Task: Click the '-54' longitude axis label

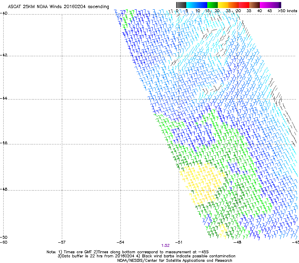Action: [x=120, y=242]
